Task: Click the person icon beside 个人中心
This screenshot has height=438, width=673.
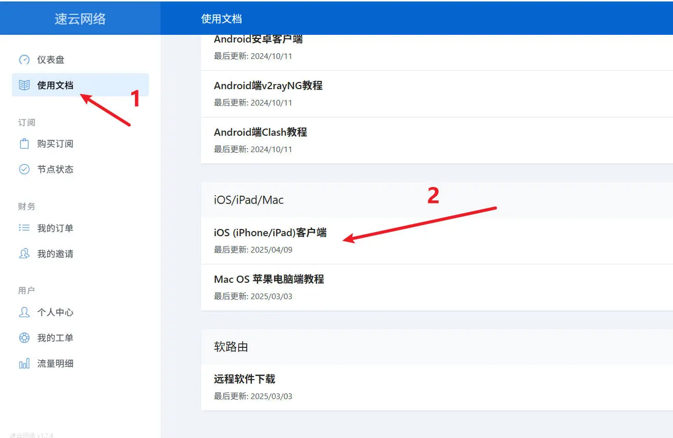Action: coord(24,312)
